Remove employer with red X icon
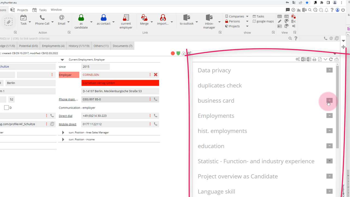 pos(156,75)
